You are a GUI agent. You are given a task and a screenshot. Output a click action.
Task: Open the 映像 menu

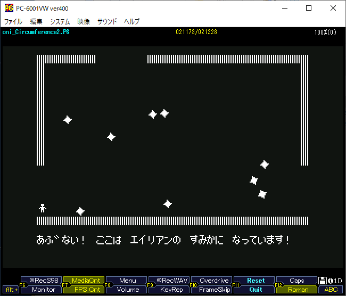84,21
